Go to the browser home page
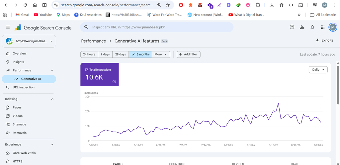This screenshot has width=340, height=165. (35, 5)
